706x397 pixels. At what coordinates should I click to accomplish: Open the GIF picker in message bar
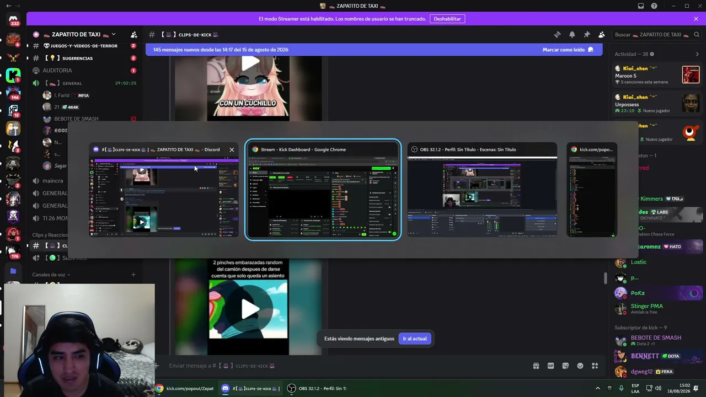point(550,366)
